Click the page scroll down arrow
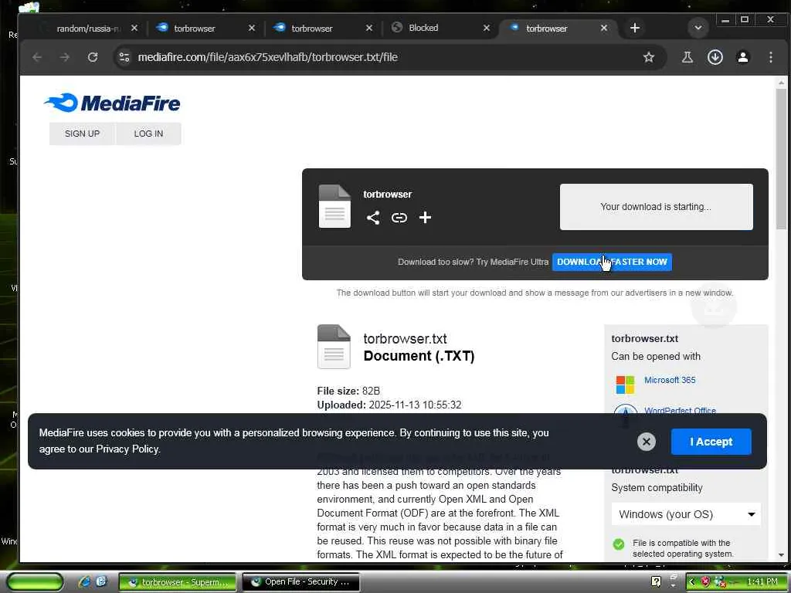This screenshot has width=791, height=593. [781, 554]
